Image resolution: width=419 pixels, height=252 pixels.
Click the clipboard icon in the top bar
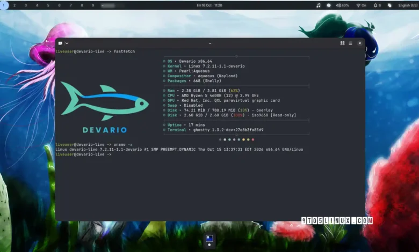[389, 5]
